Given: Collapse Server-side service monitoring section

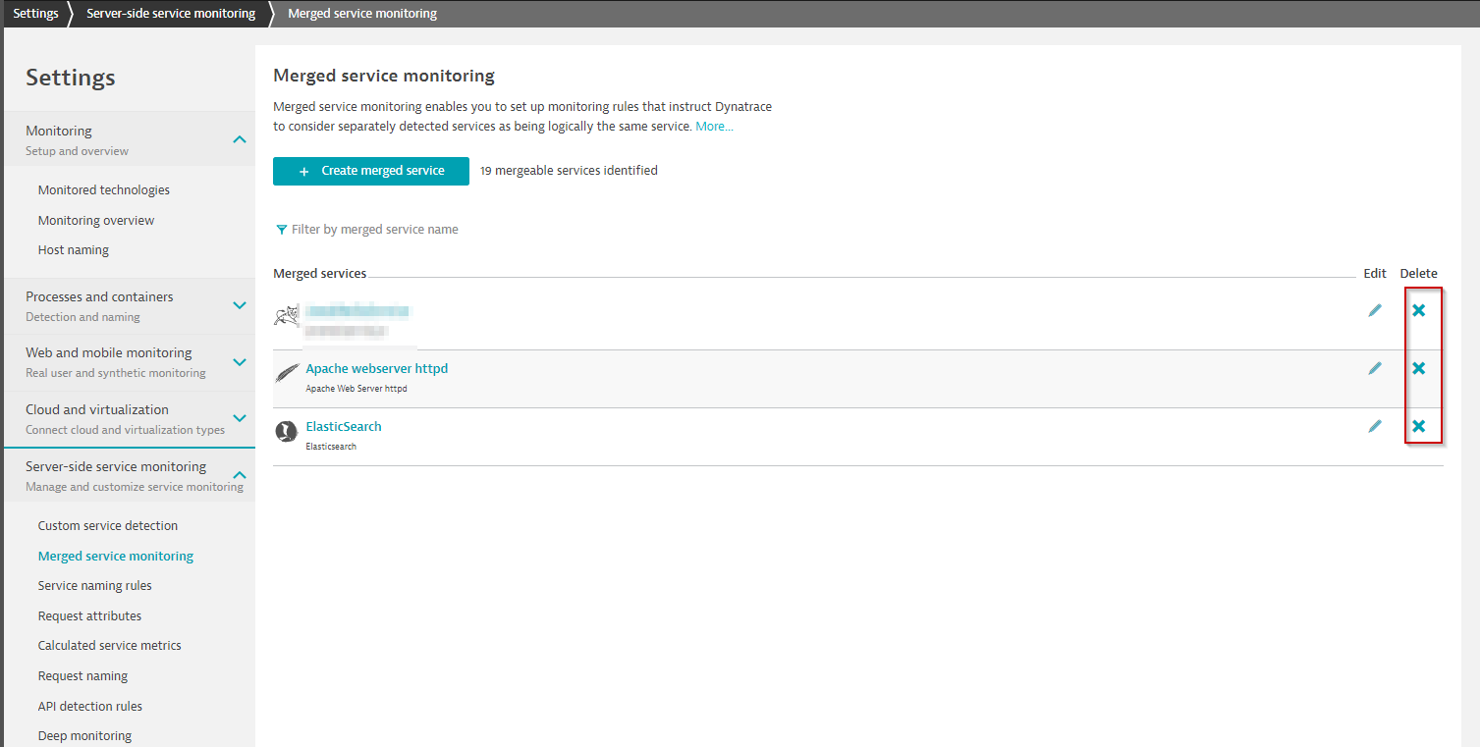Looking at the screenshot, I should click(x=239, y=475).
